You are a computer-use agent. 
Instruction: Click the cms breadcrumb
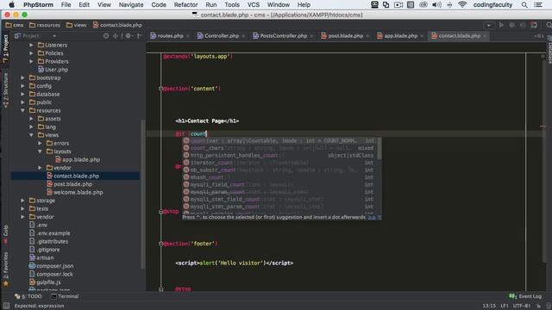pos(15,25)
